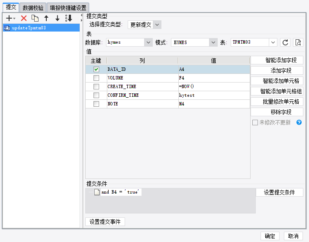Viewport: 309px width, 242px height.
Task: Click the F4 value cell
Action: (214, 78)
